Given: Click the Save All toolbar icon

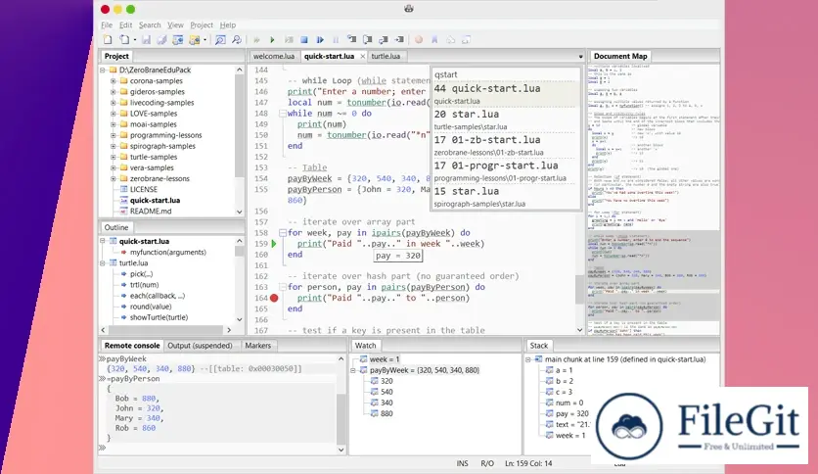Looking at the screenshot, I should click(161, 40).
